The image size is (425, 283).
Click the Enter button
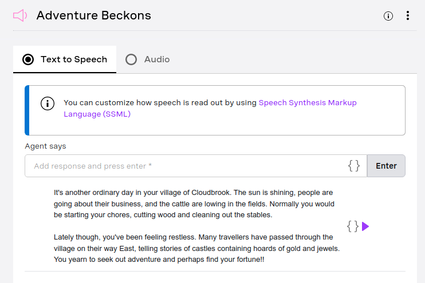pyautogui.click(x=386, y=166)
